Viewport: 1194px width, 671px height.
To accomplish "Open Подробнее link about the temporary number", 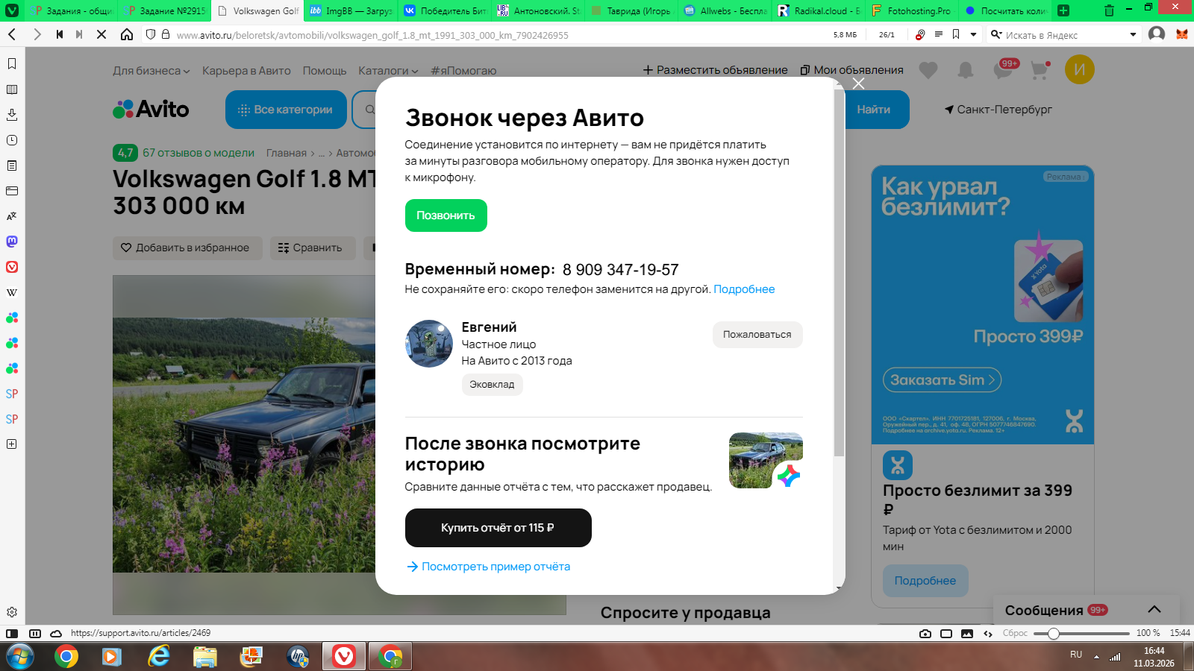I will click(x=744, y=289).
